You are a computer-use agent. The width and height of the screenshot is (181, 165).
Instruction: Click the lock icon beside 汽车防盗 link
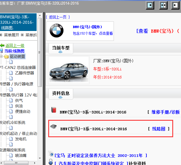click(x=51, y=162)
